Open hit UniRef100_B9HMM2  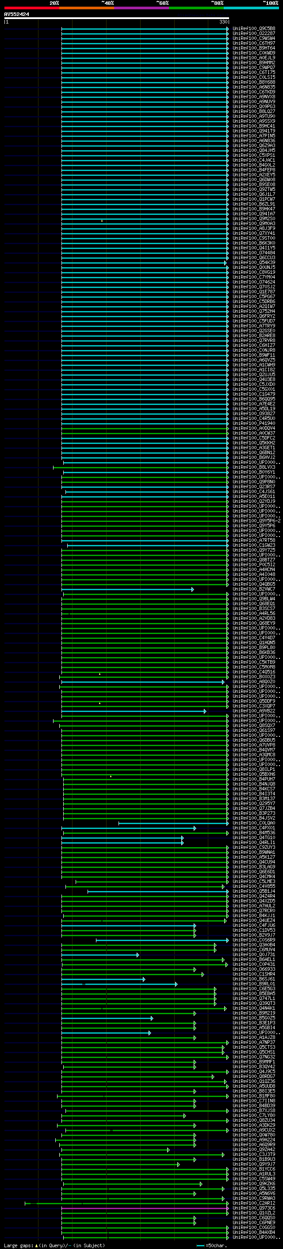[x=253, y=62]
